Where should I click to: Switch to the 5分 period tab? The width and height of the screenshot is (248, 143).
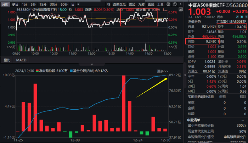point(33,4)
